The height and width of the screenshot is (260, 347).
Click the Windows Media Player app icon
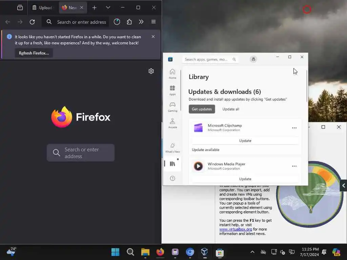[x=198, y=166]
